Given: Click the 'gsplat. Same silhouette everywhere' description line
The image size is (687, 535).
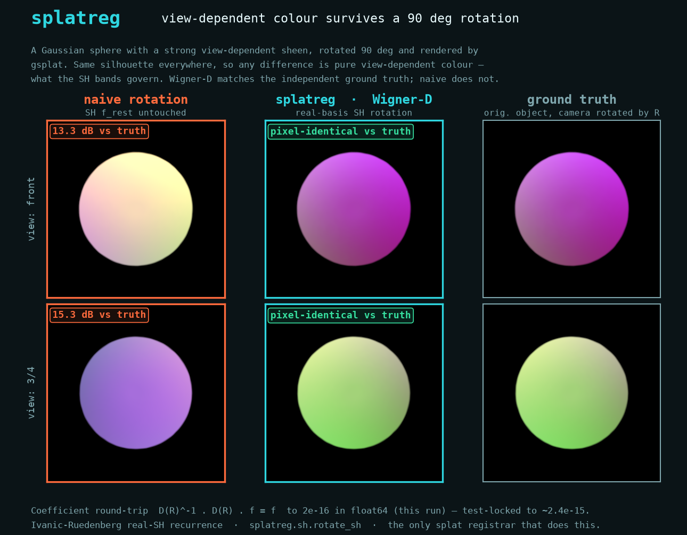Looking at the screenshot, I should 257,65.
